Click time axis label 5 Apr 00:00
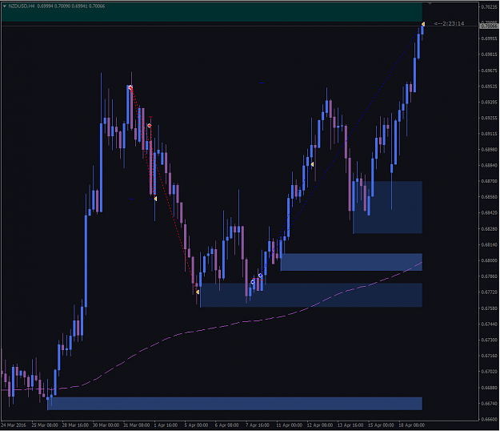 pyautogui.click(x=196, y=425)
